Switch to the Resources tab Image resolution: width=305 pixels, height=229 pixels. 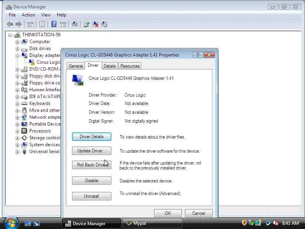pos(130,66)
